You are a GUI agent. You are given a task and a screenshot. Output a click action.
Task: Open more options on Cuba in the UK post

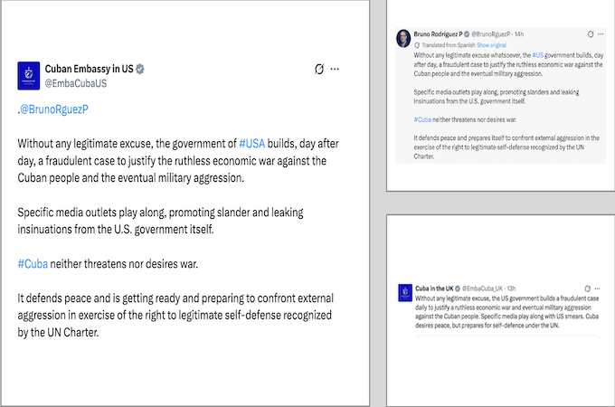(597, 289)
